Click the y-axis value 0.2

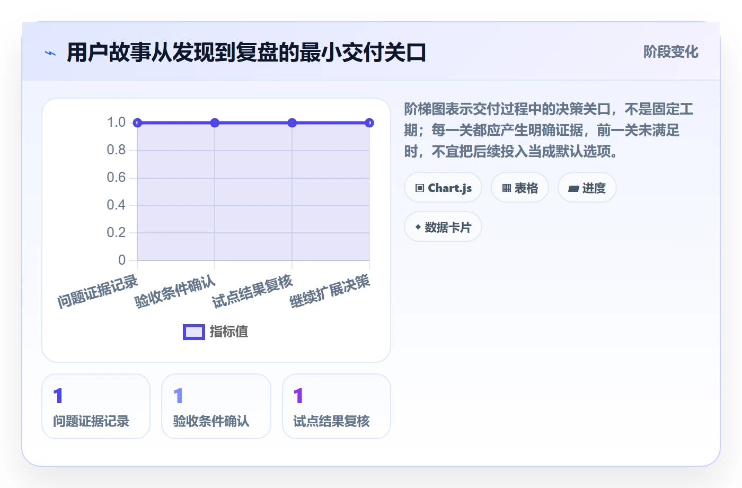click(116, 233)
